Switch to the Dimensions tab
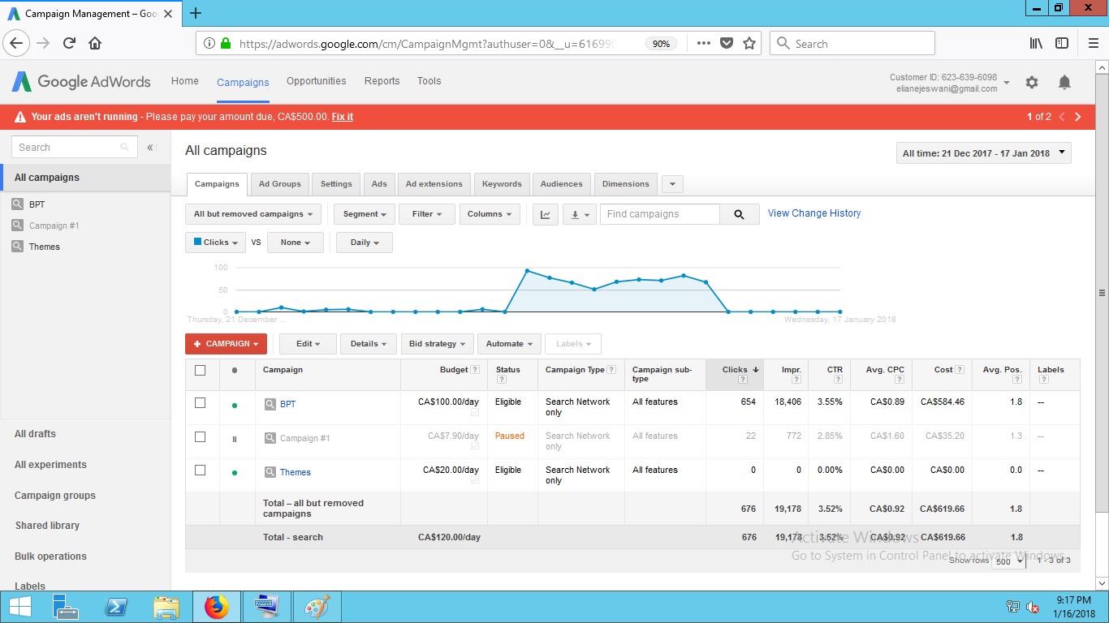 pyautogui.click(x=625, y=184)
